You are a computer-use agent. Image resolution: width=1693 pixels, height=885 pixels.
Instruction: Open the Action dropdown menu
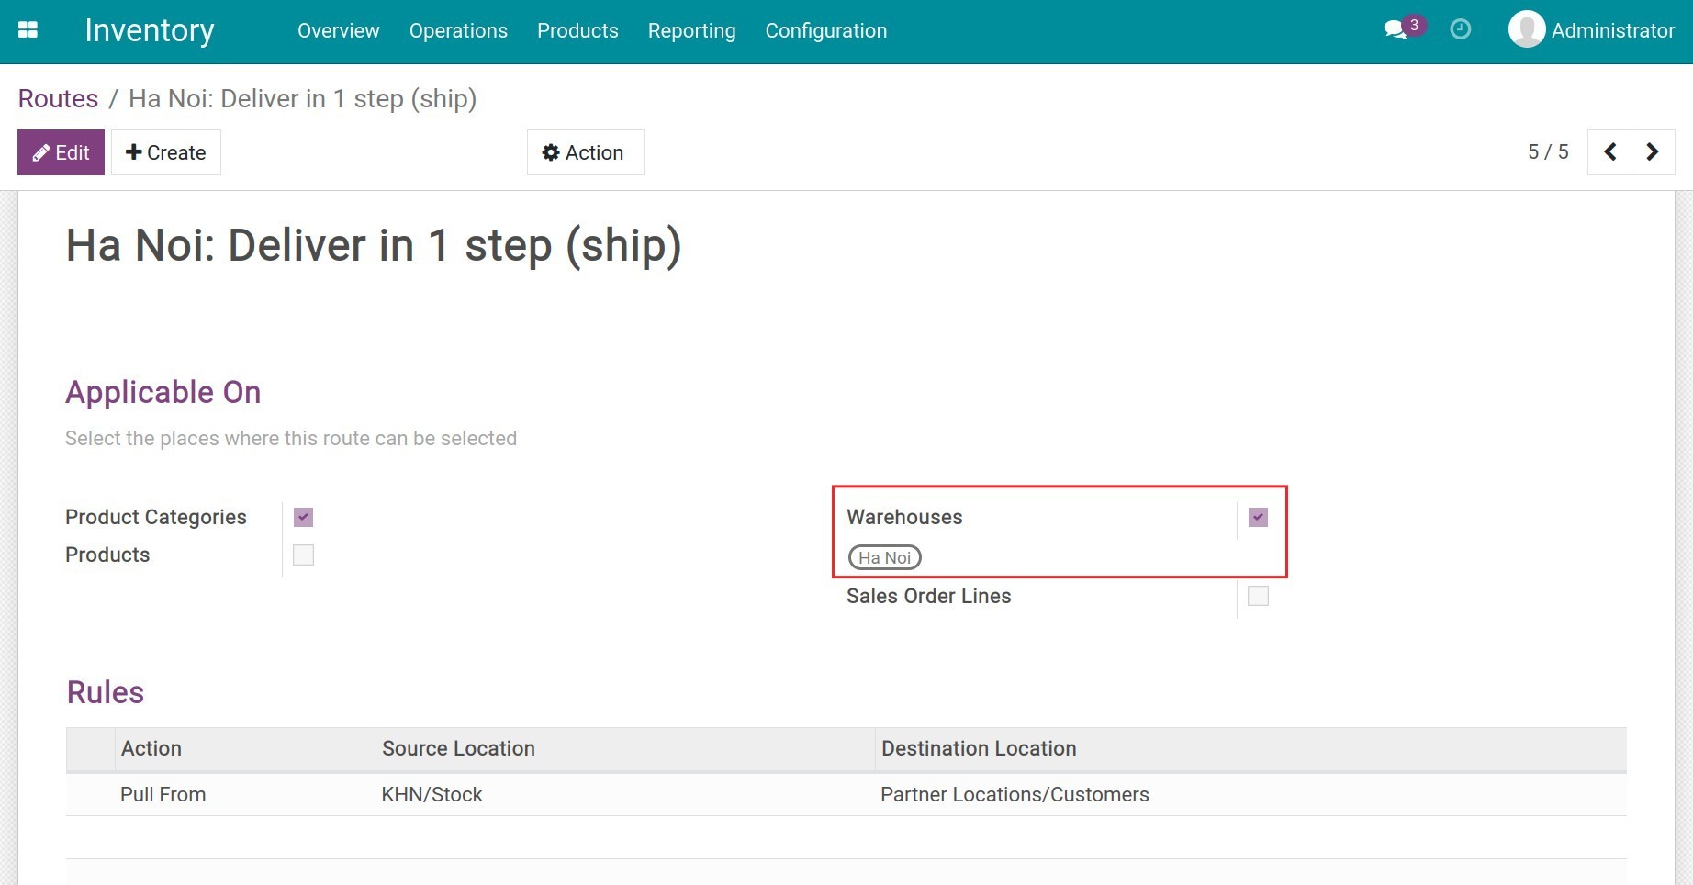[x=585, y=152]
